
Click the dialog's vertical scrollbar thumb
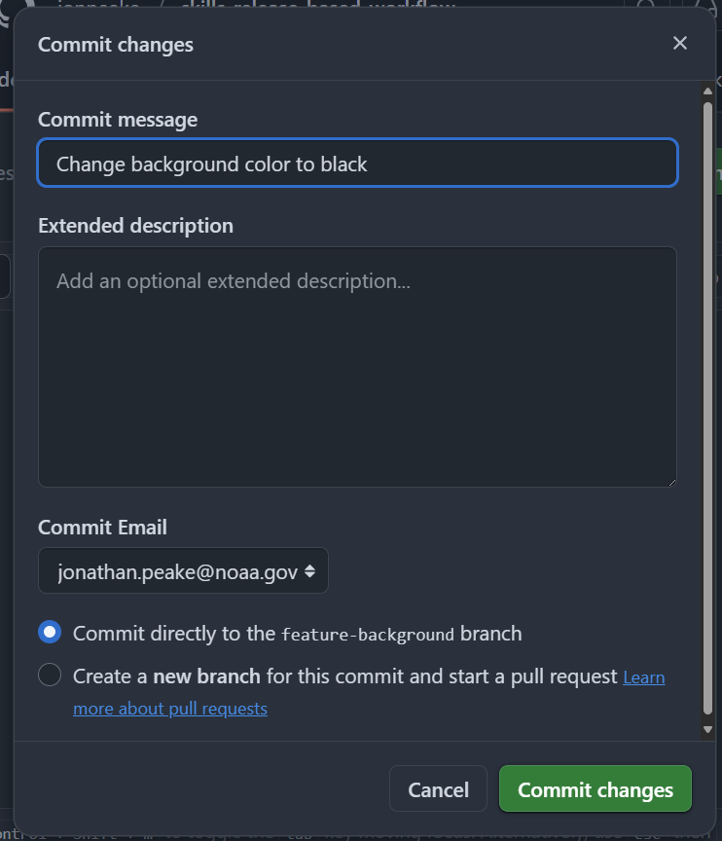click(x=707, y=408)
